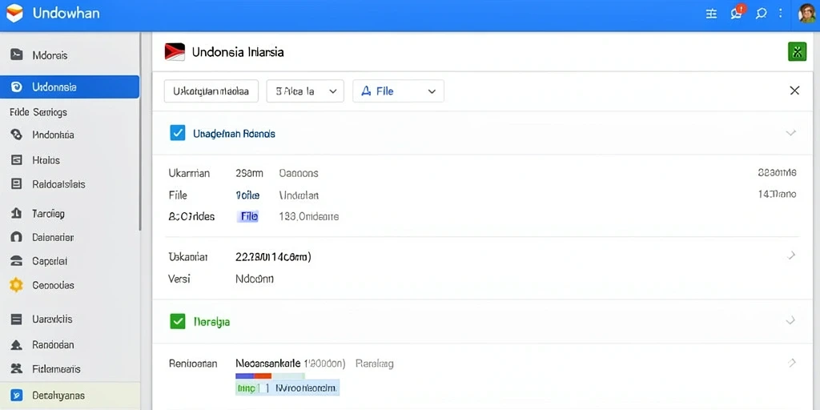Click the Undowhan app logo

click(14, 13)
